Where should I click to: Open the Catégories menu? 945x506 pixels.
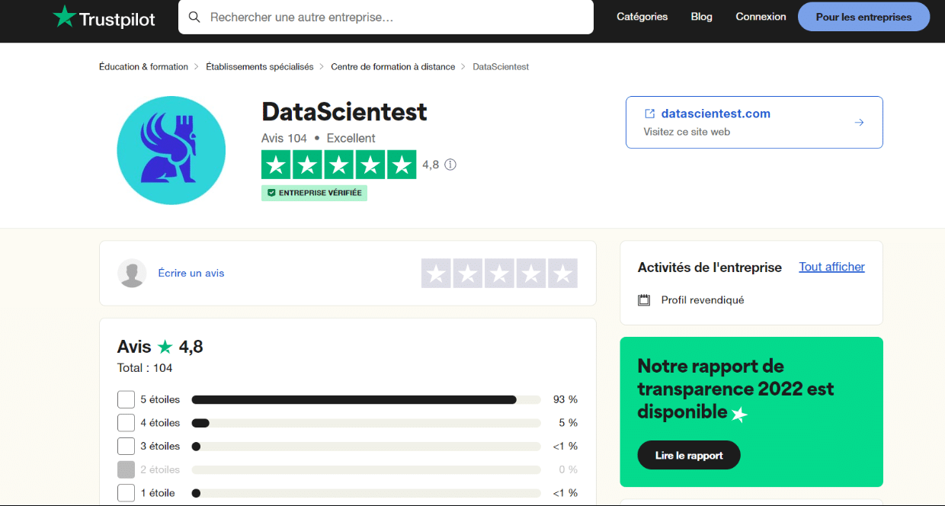[642, 17]
